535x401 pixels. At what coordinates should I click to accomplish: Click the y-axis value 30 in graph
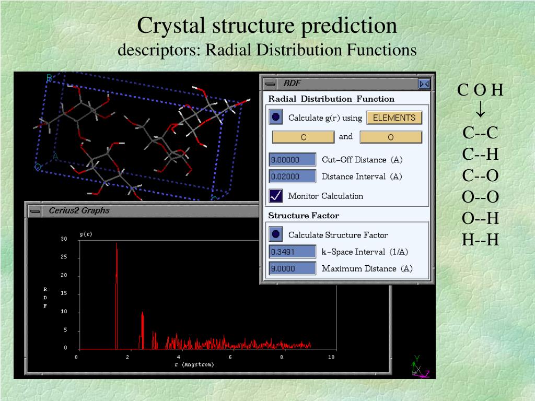coord(64,239)
